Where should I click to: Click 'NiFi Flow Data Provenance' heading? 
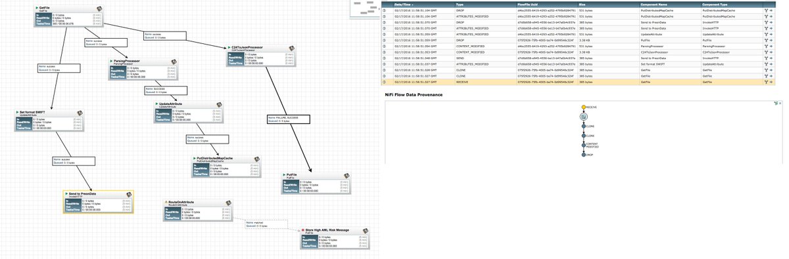coord(414,94)
